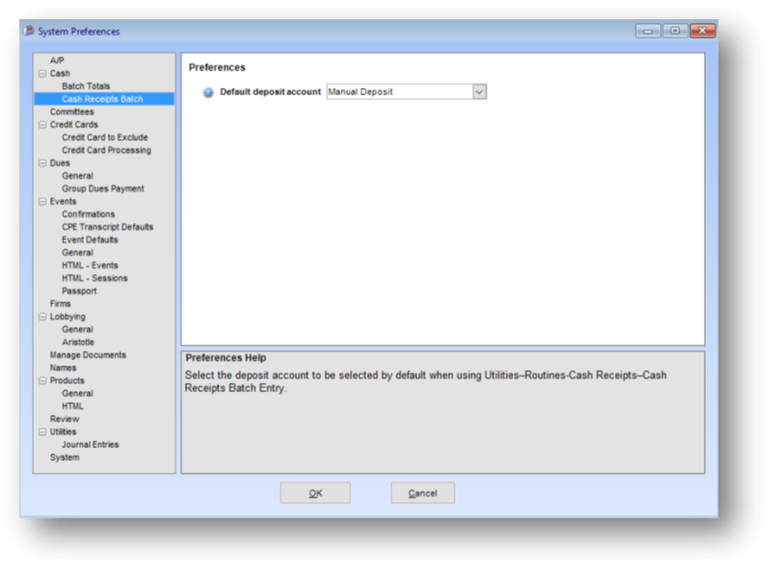The height and width of the screenshot is (568, 768).
Task: Open Journal Entries under Utilities
Action: coord(90,445)
